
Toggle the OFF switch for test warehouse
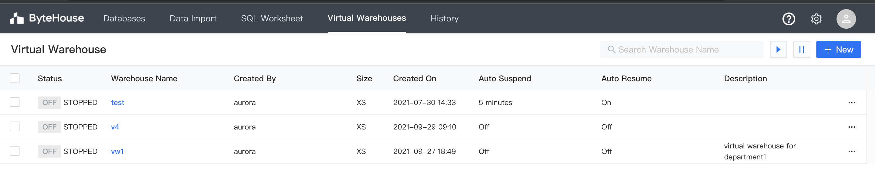pyautogui.click(x=49, y=103)
